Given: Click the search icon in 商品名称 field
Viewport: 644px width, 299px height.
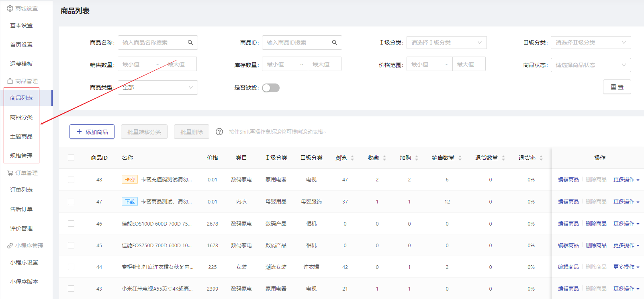Looking at the screenshot, I should pos(190,43).
